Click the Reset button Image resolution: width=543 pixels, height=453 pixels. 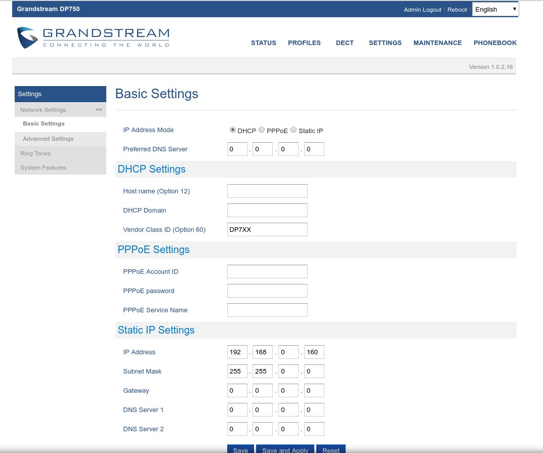click(x=331, y=449)
